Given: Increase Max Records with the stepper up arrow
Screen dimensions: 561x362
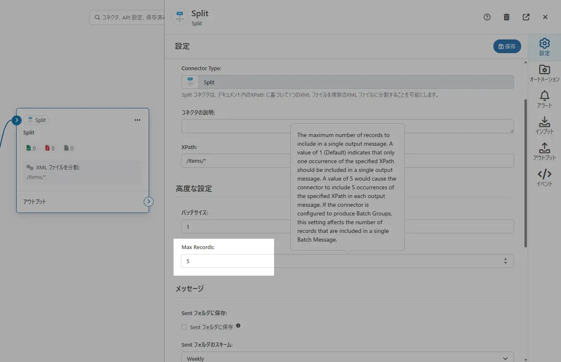Looking at the screenshot, I should 505,259.
